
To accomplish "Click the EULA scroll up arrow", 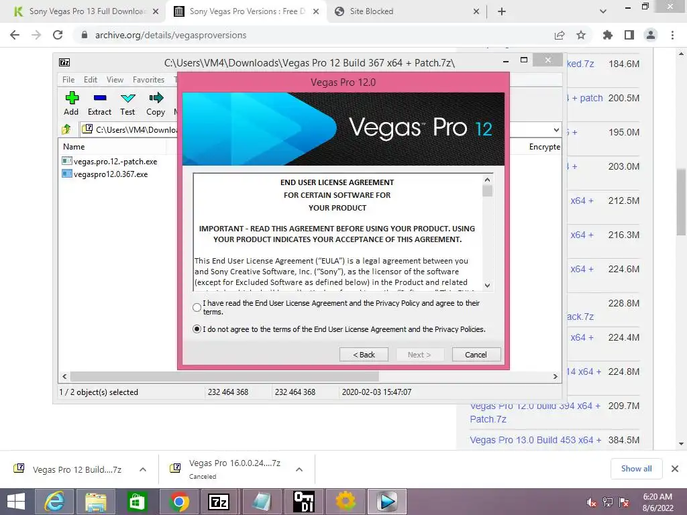I will (487, 180).
